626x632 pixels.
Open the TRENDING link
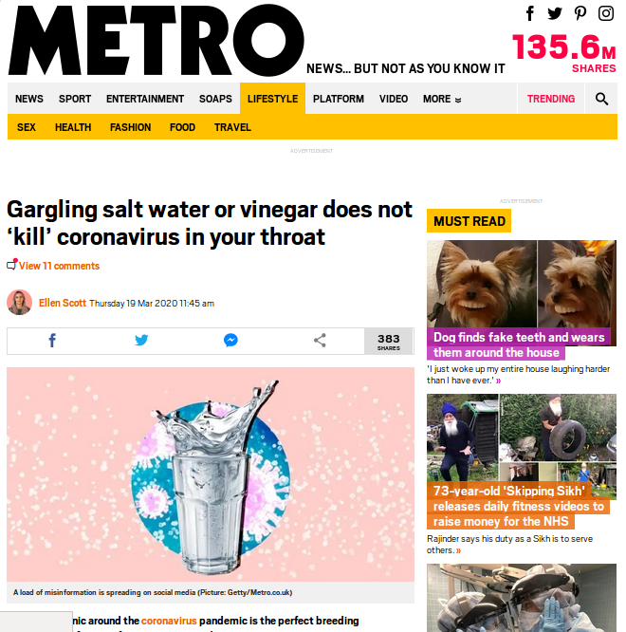click(551, 99)
